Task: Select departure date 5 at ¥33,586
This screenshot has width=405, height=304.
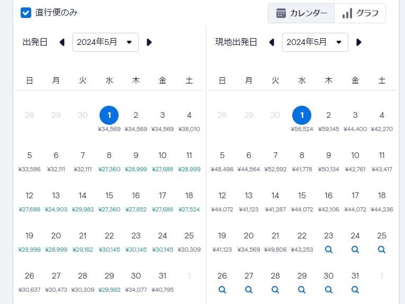Action: [30, 162]
